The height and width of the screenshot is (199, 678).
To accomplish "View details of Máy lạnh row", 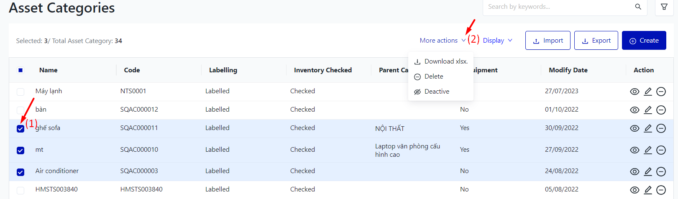I will tap(635, 92).
